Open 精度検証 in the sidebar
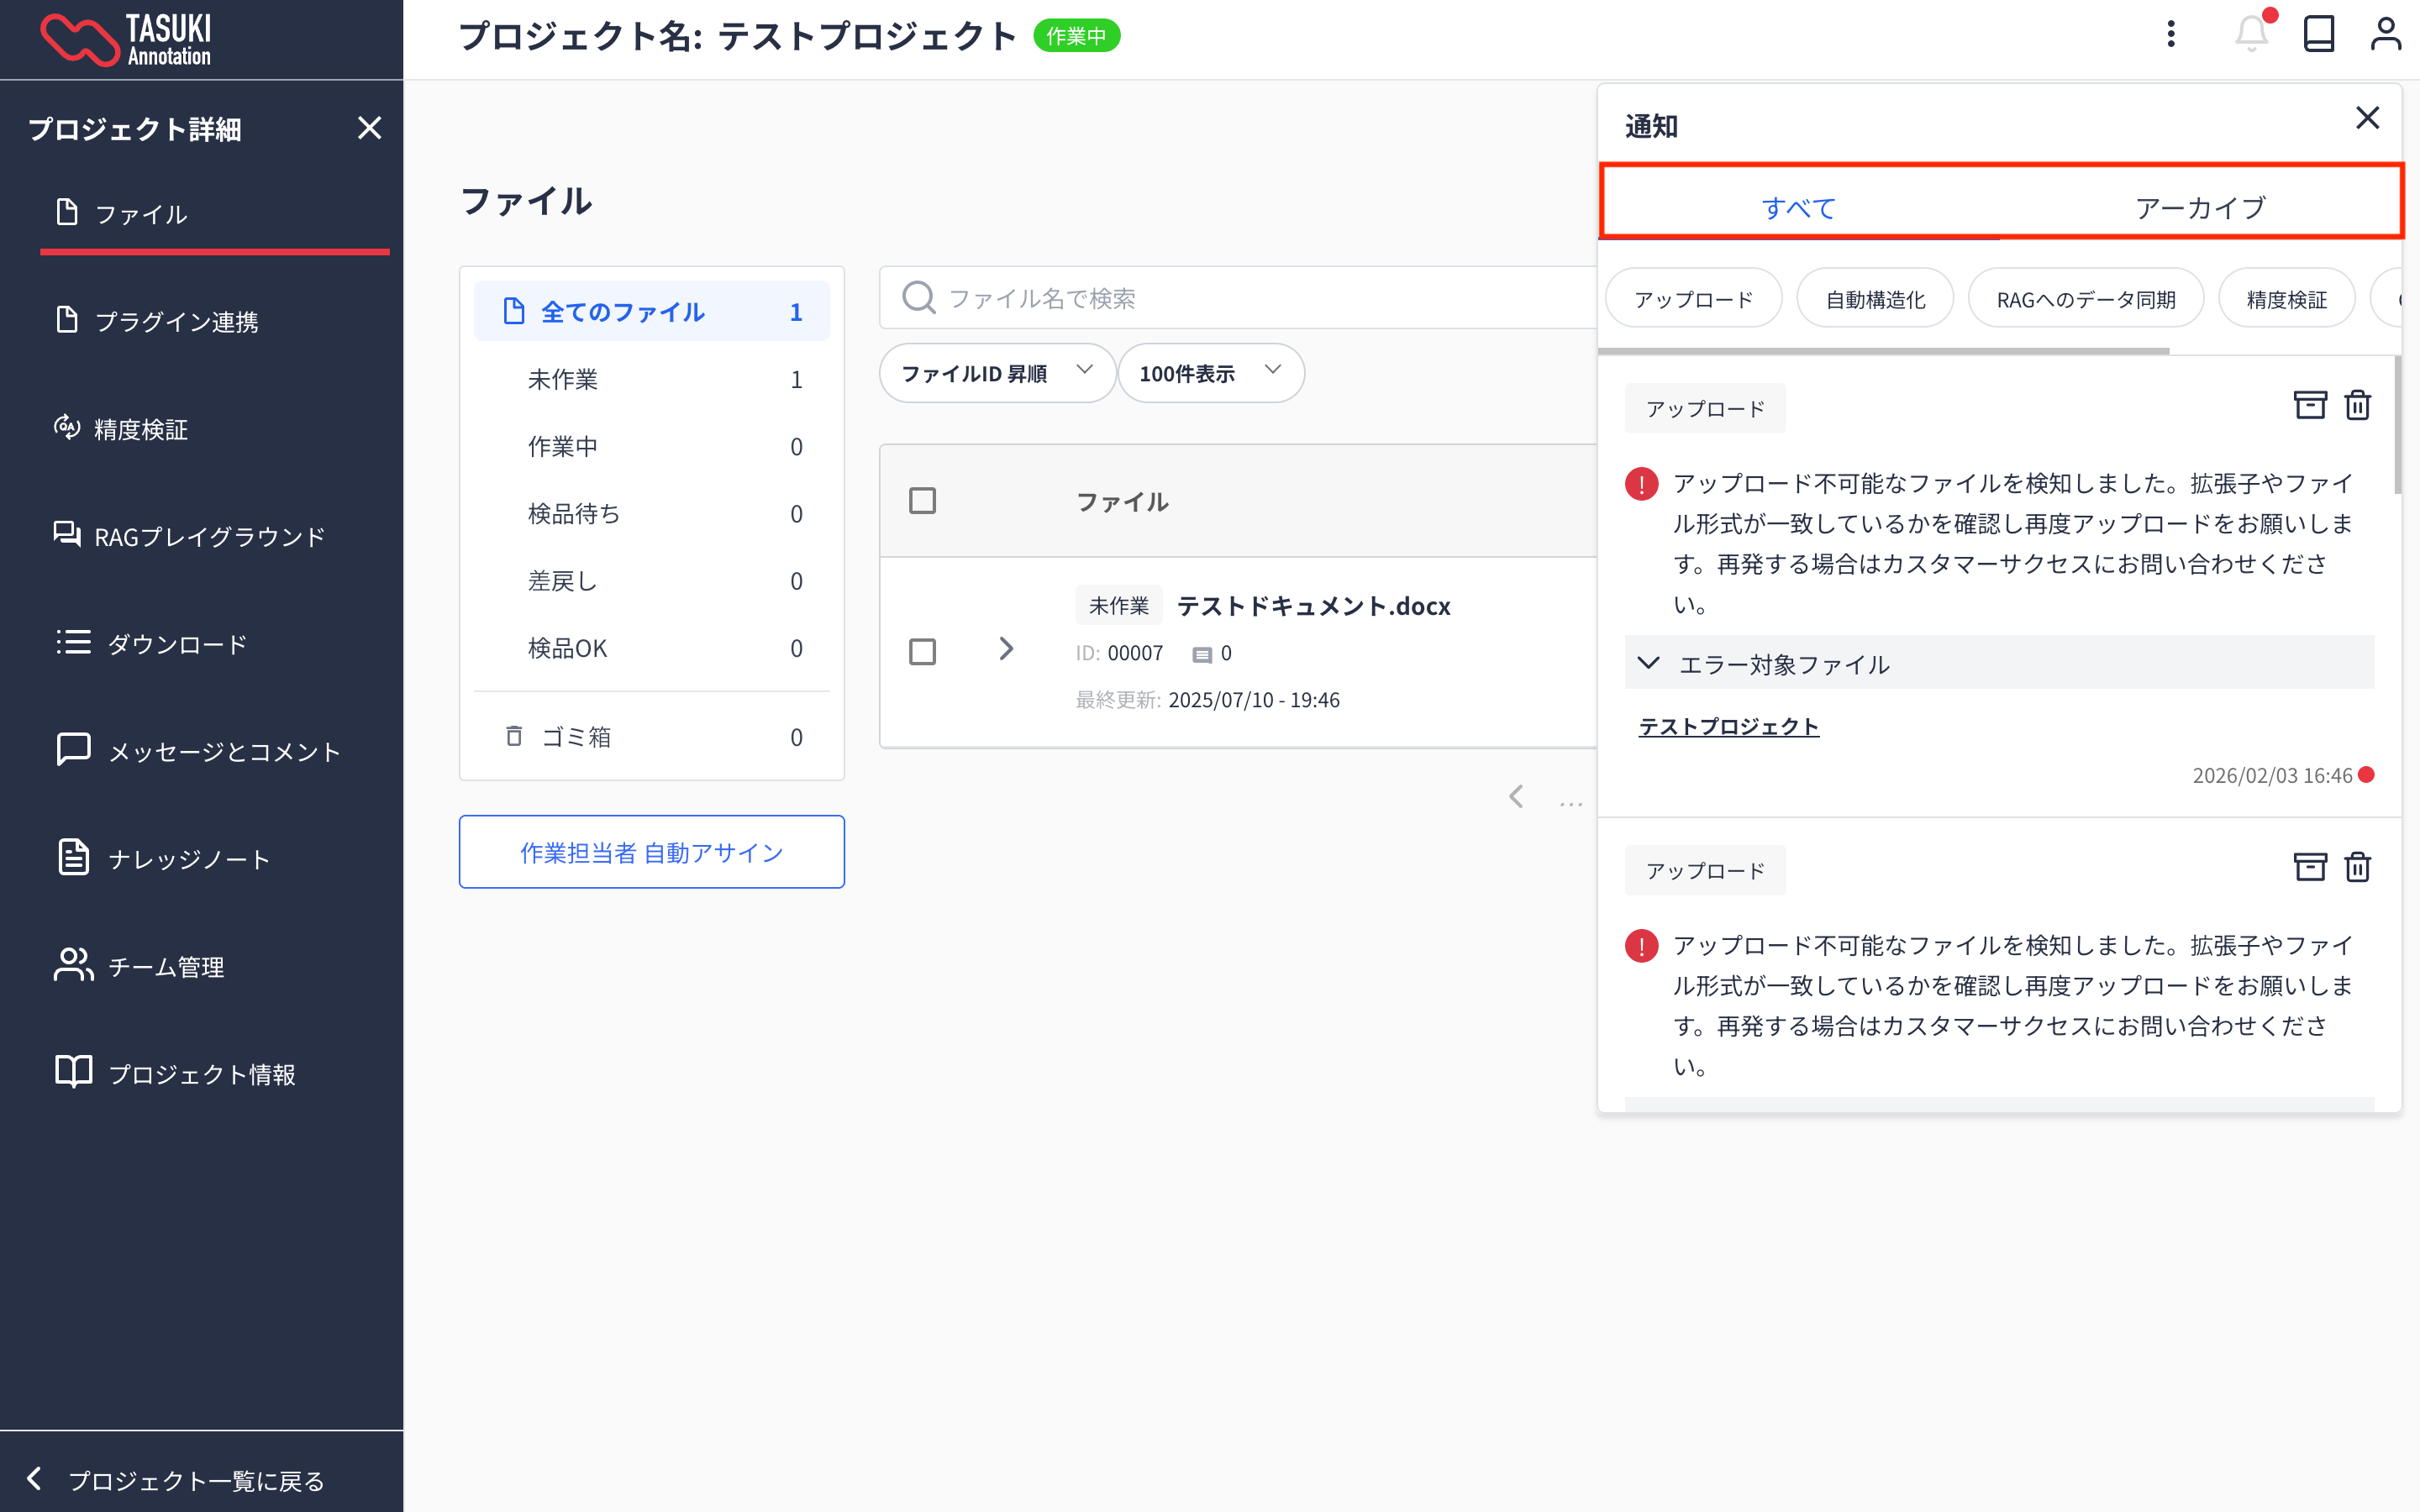 coord(141,430)
